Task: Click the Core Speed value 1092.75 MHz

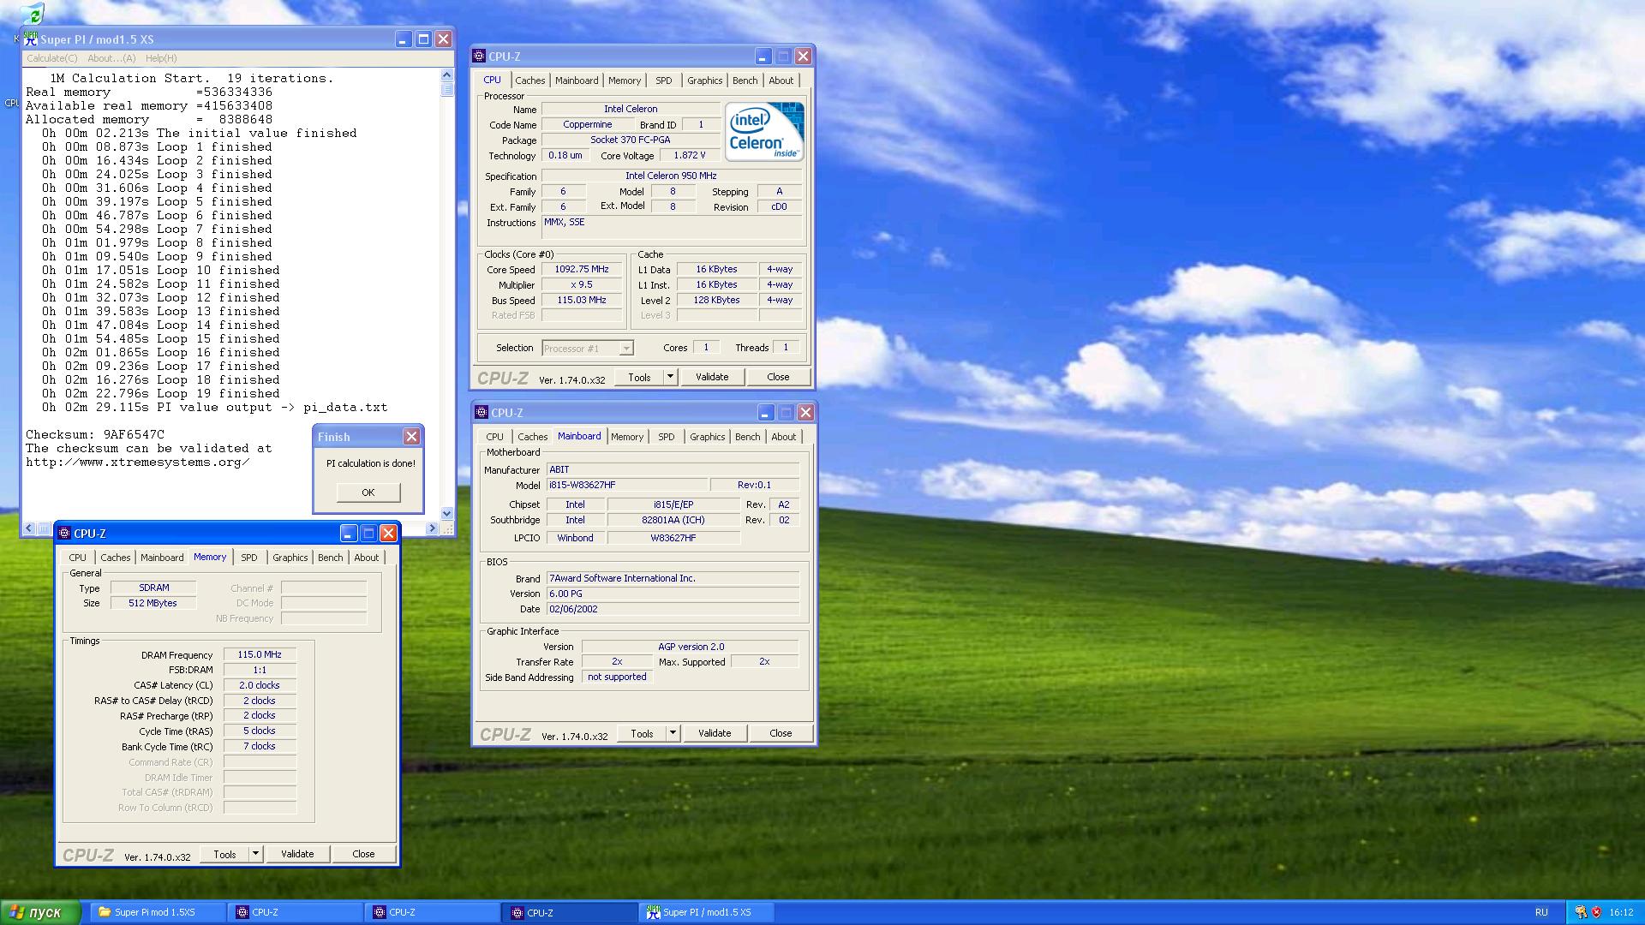Action: pyautogui.click(x=582, y=270)
